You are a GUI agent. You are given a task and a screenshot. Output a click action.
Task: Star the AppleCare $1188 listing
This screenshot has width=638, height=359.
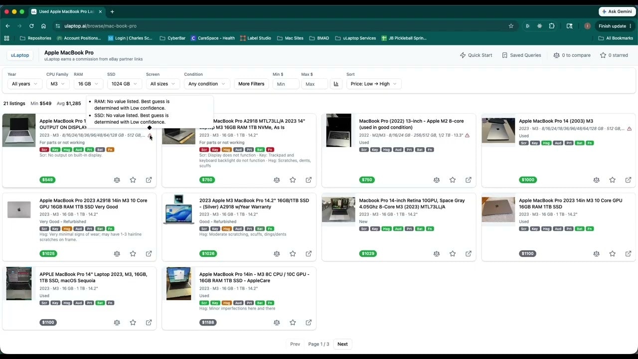point(293,323)
